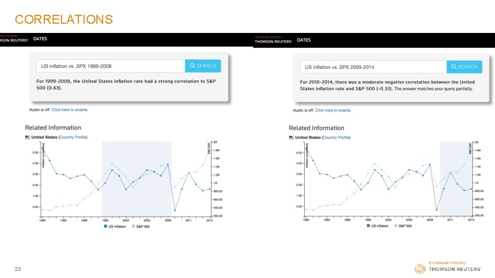Click 'United States' label in right panel
Screen dimensions: 495x278
coord(308,137)
